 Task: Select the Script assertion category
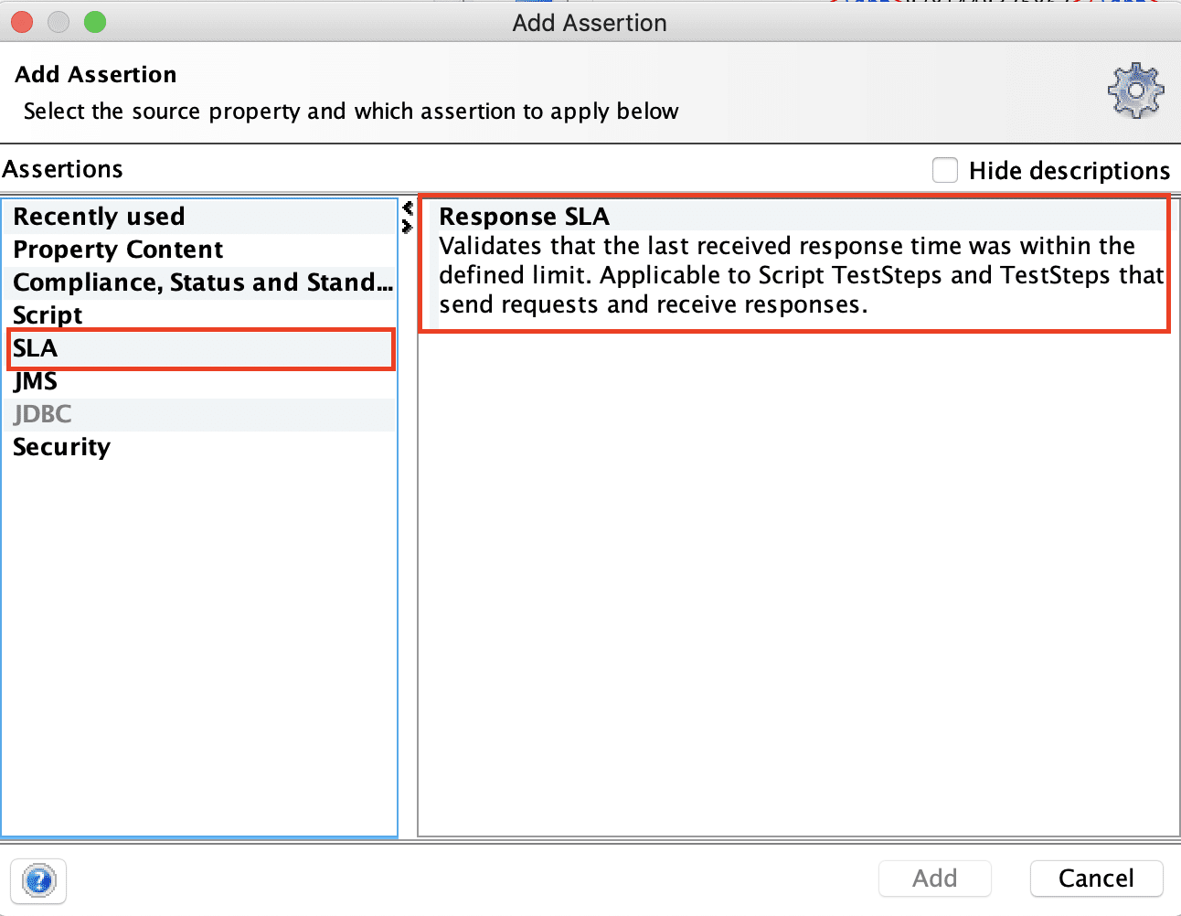199,315
